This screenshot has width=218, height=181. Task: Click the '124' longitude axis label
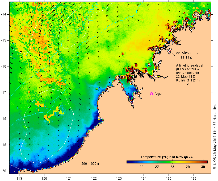144,178
